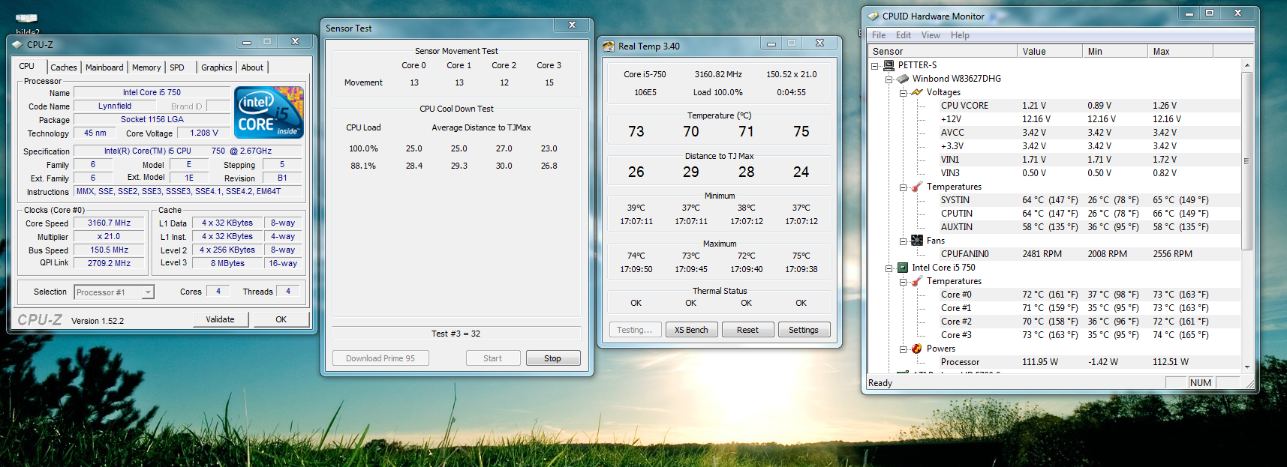Click the Hardware Monitor scrollbar down arrow

point(1247,367)
